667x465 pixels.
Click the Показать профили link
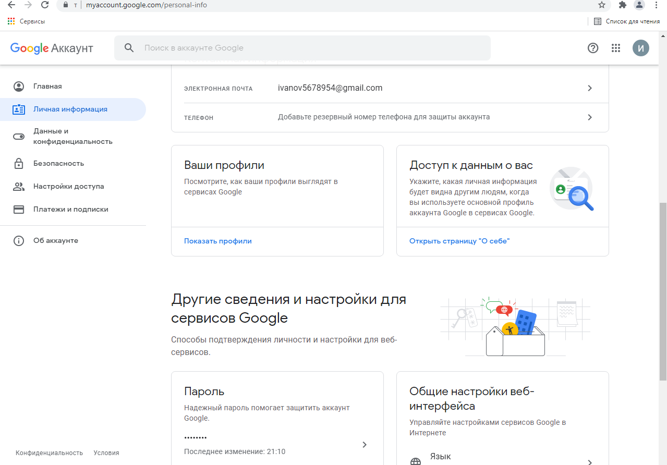[x=218, y=241]
